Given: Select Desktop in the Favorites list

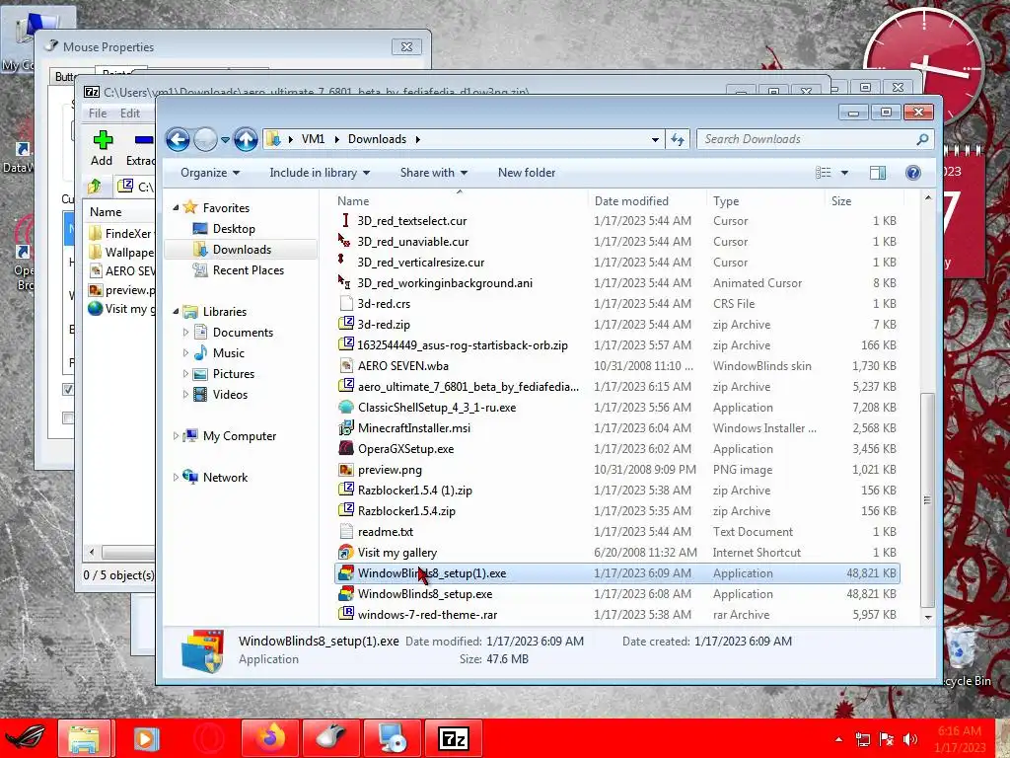Looking at the screenshot, I should [234, 229].
